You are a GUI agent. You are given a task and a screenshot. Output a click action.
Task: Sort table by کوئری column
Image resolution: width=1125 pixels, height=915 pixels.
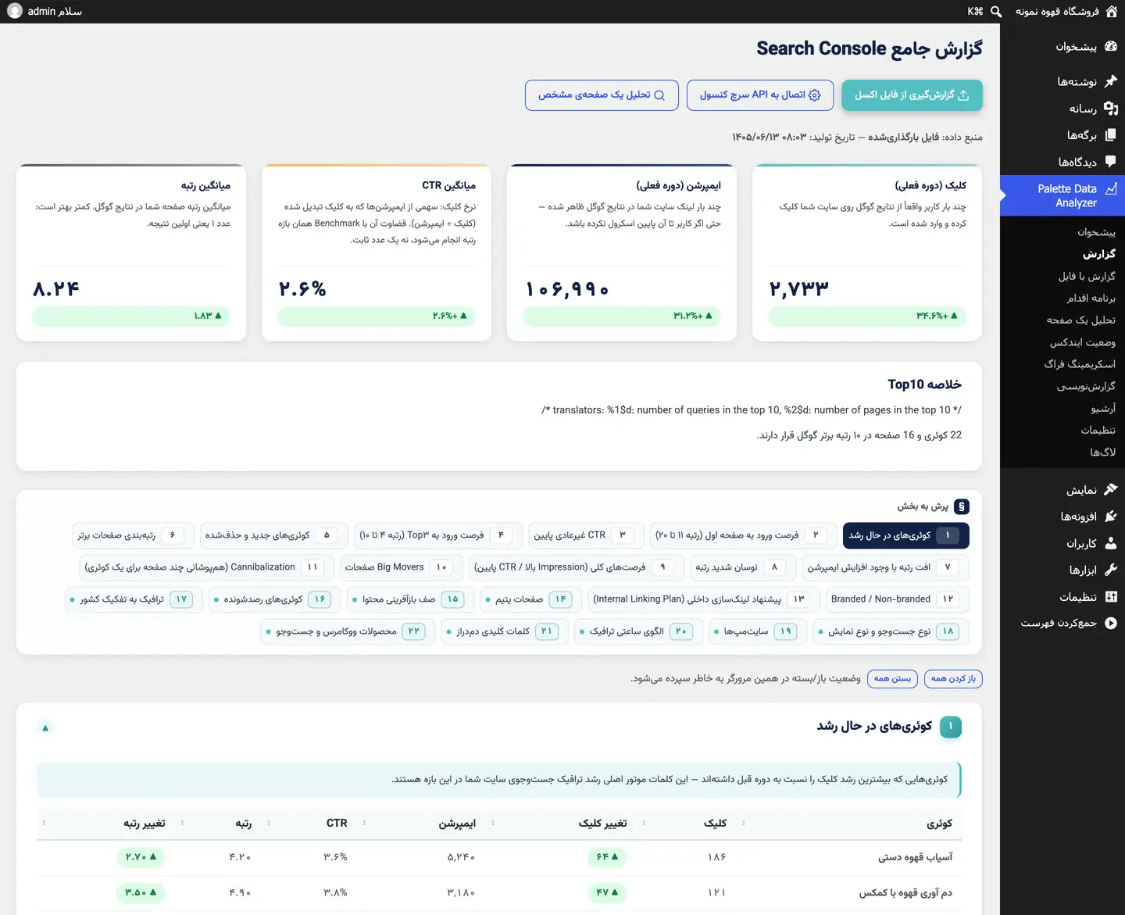[940, 823]
